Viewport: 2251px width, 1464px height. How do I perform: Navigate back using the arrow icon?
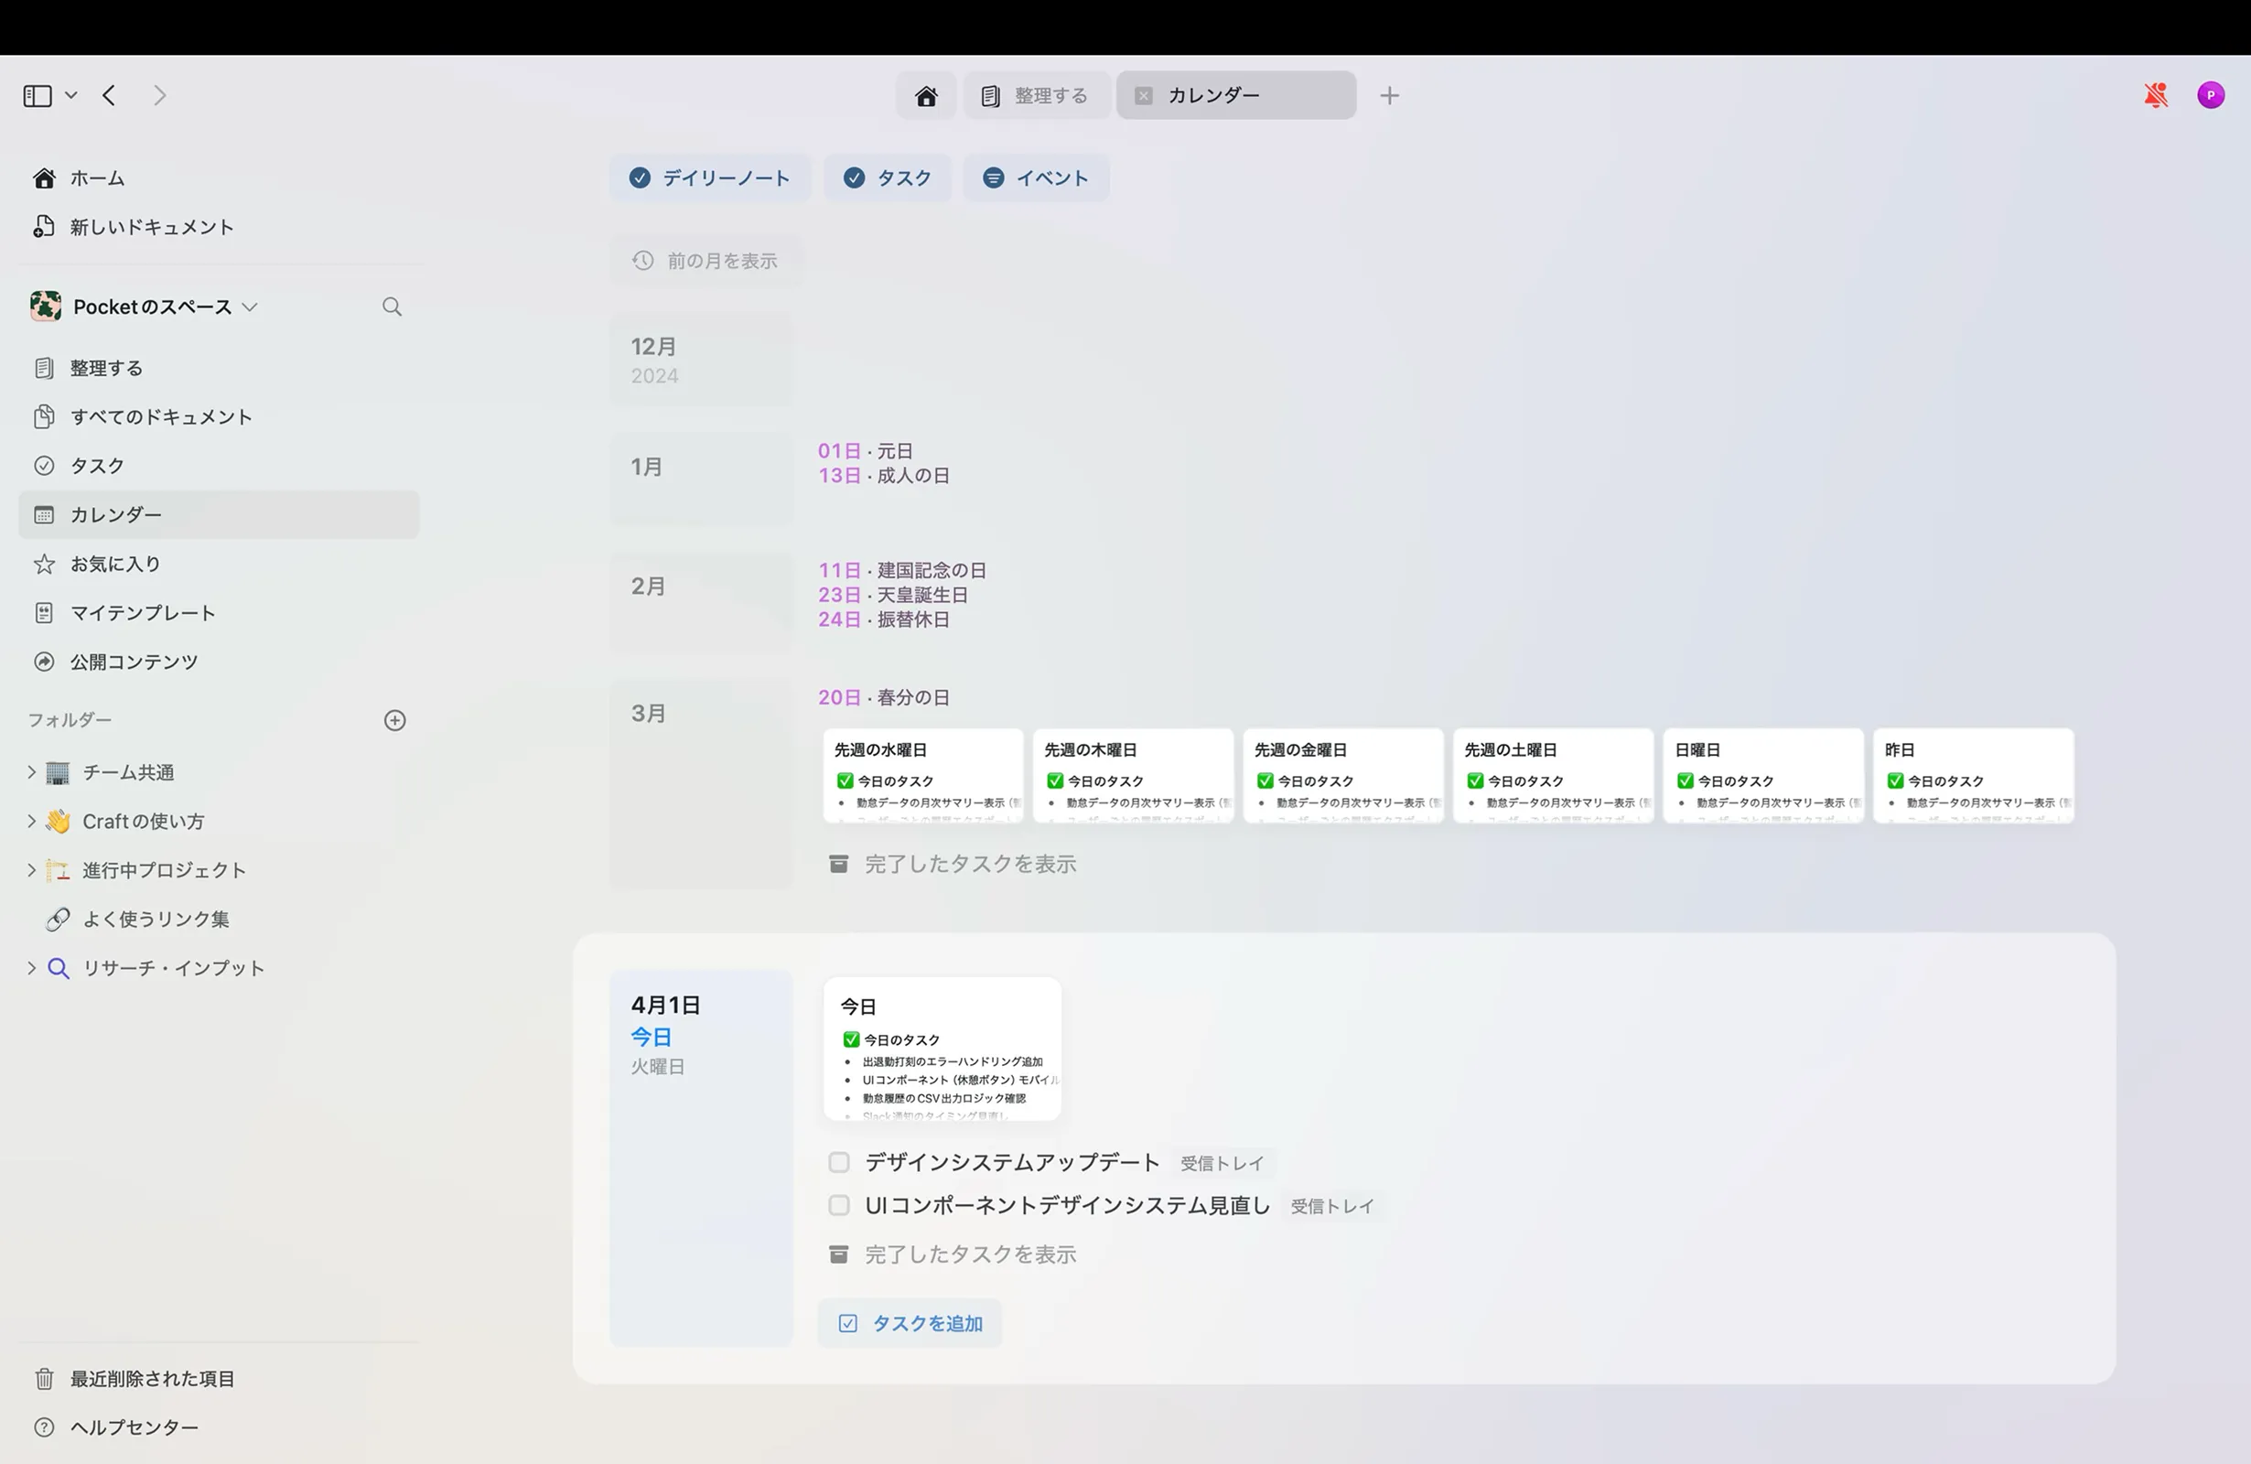[109, 94]
